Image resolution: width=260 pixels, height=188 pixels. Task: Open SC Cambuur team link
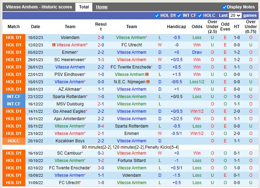(69, 153)
